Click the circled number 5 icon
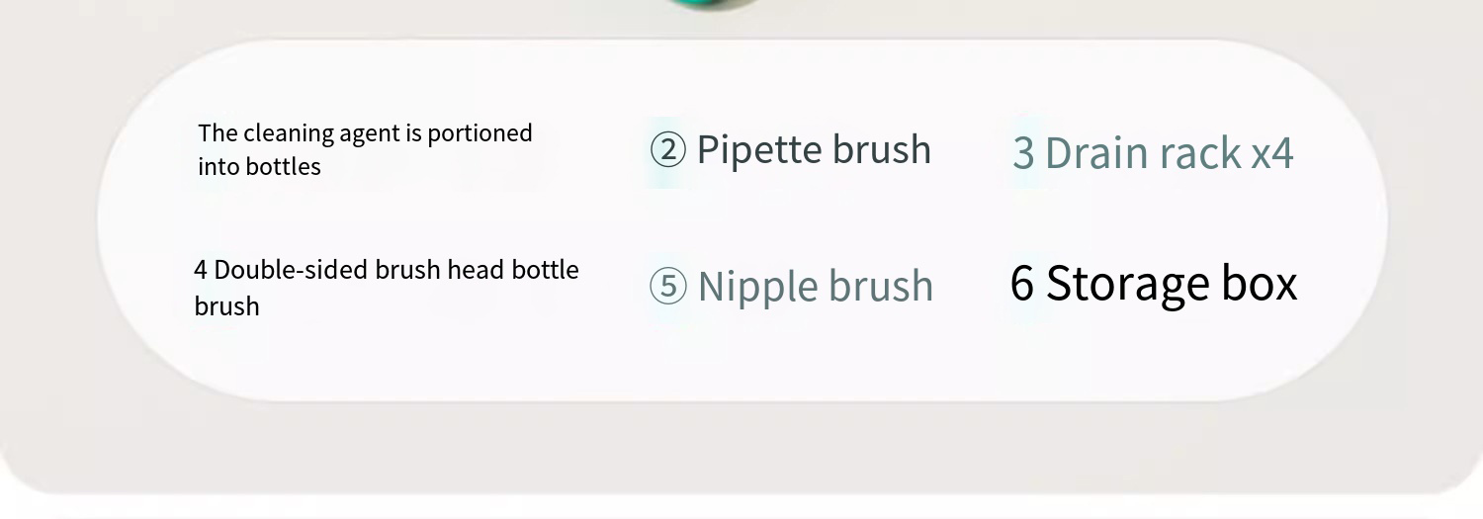 coord(667,287)
